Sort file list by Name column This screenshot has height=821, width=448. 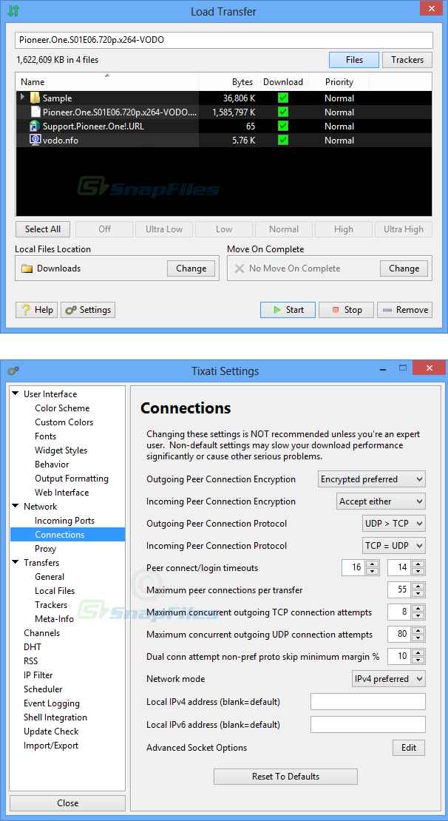coord(107,81)
